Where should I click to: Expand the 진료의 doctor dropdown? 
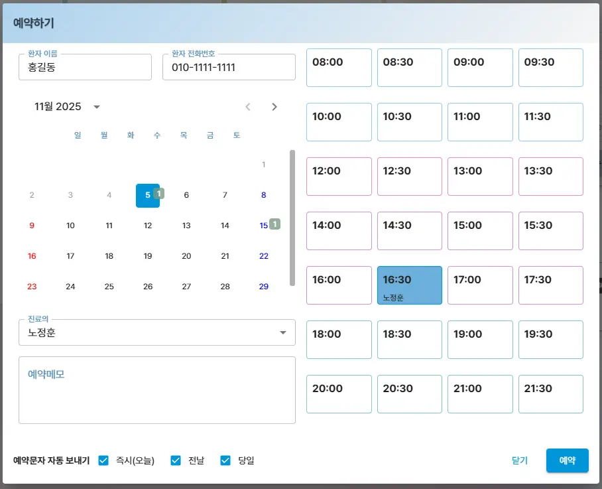tap(283, 332)
